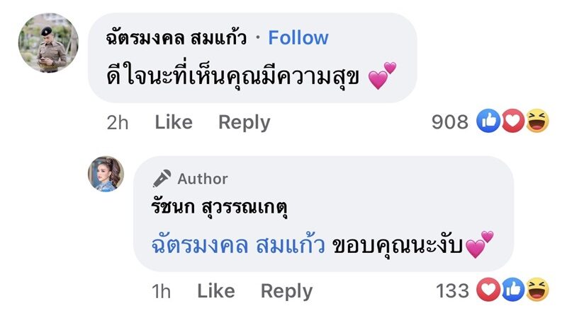Image resolution: width=567 pixels, height=313 pixels.
Task: Click the red heart reaction icon beside 133
Action: [489, 289]
